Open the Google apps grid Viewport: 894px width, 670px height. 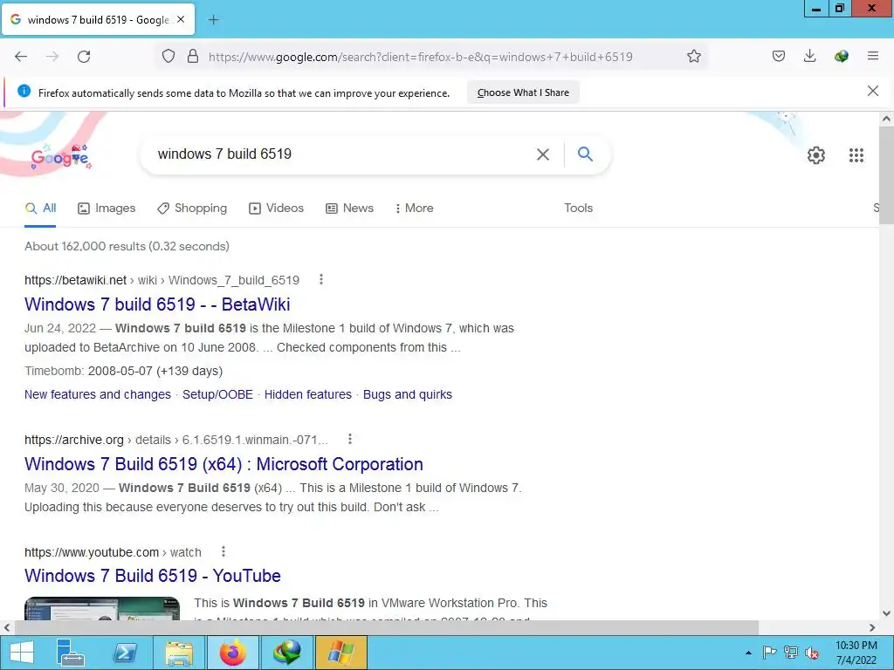click(856, 155)
